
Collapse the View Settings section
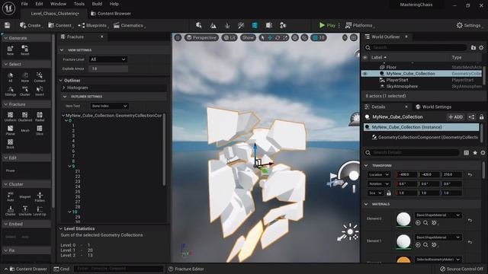[62, 50]
